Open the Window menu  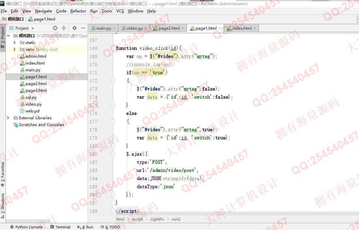point(135,11)
